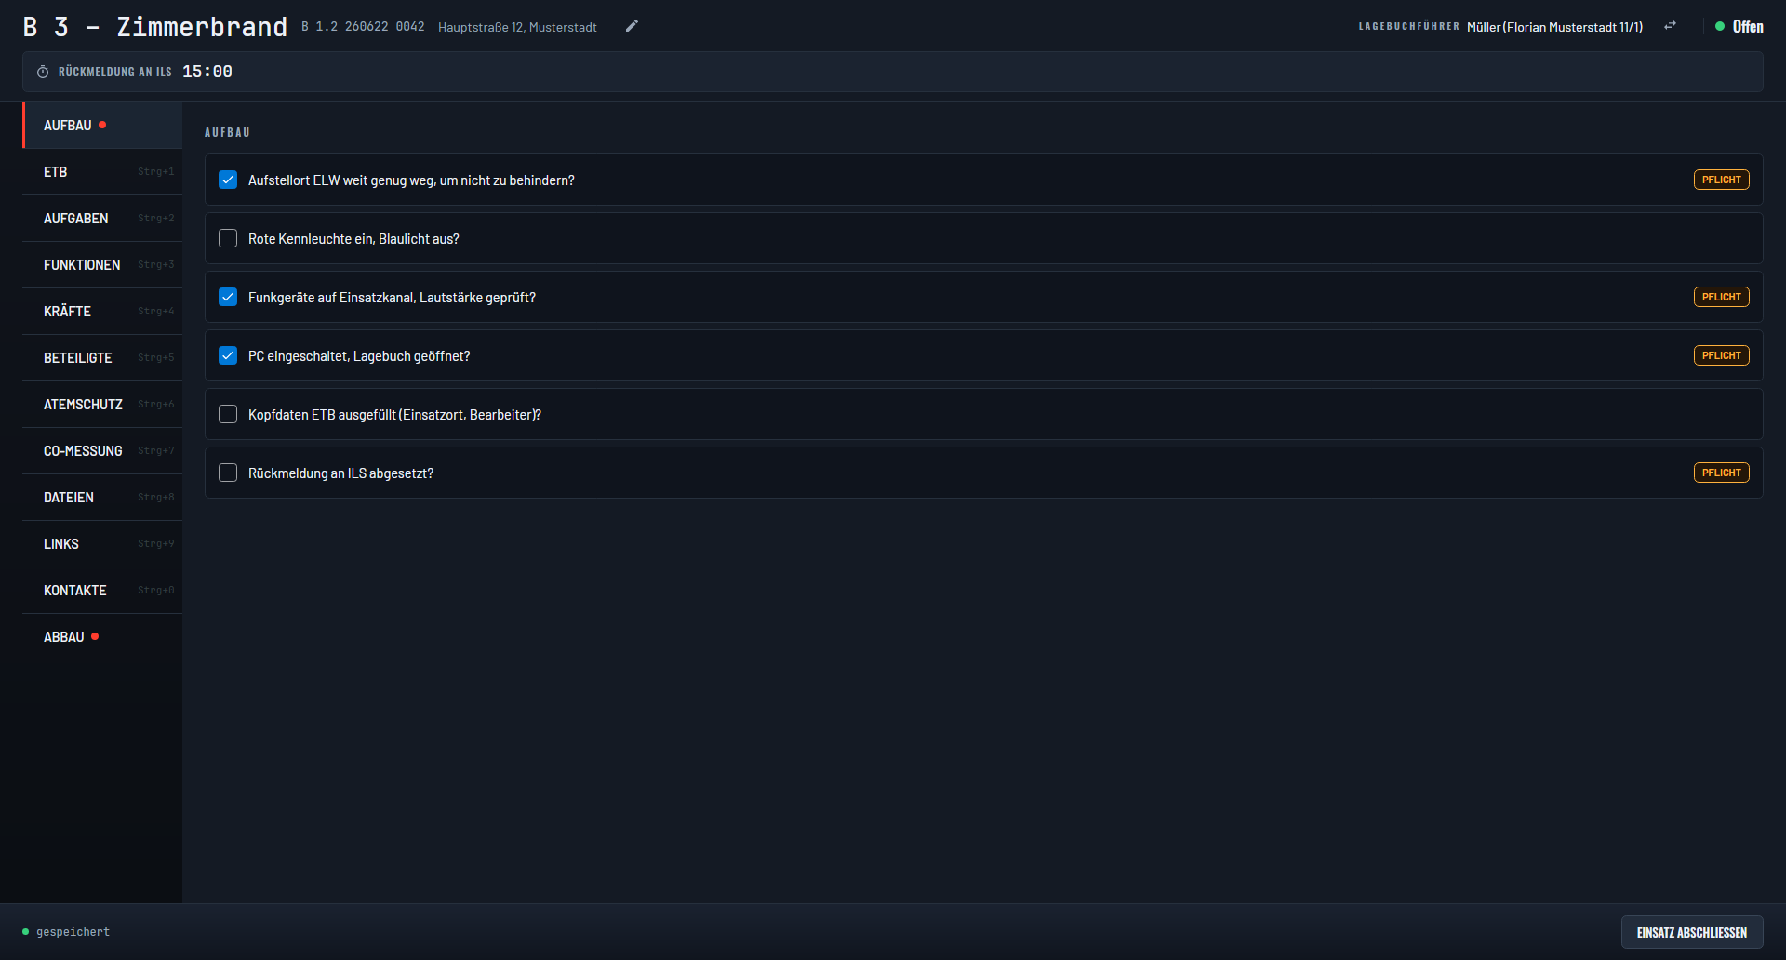1786x960 pixels.
Task: Check Kopfdaten ETB ausgefüllt checkbox
Action: (x=228, y=414)
